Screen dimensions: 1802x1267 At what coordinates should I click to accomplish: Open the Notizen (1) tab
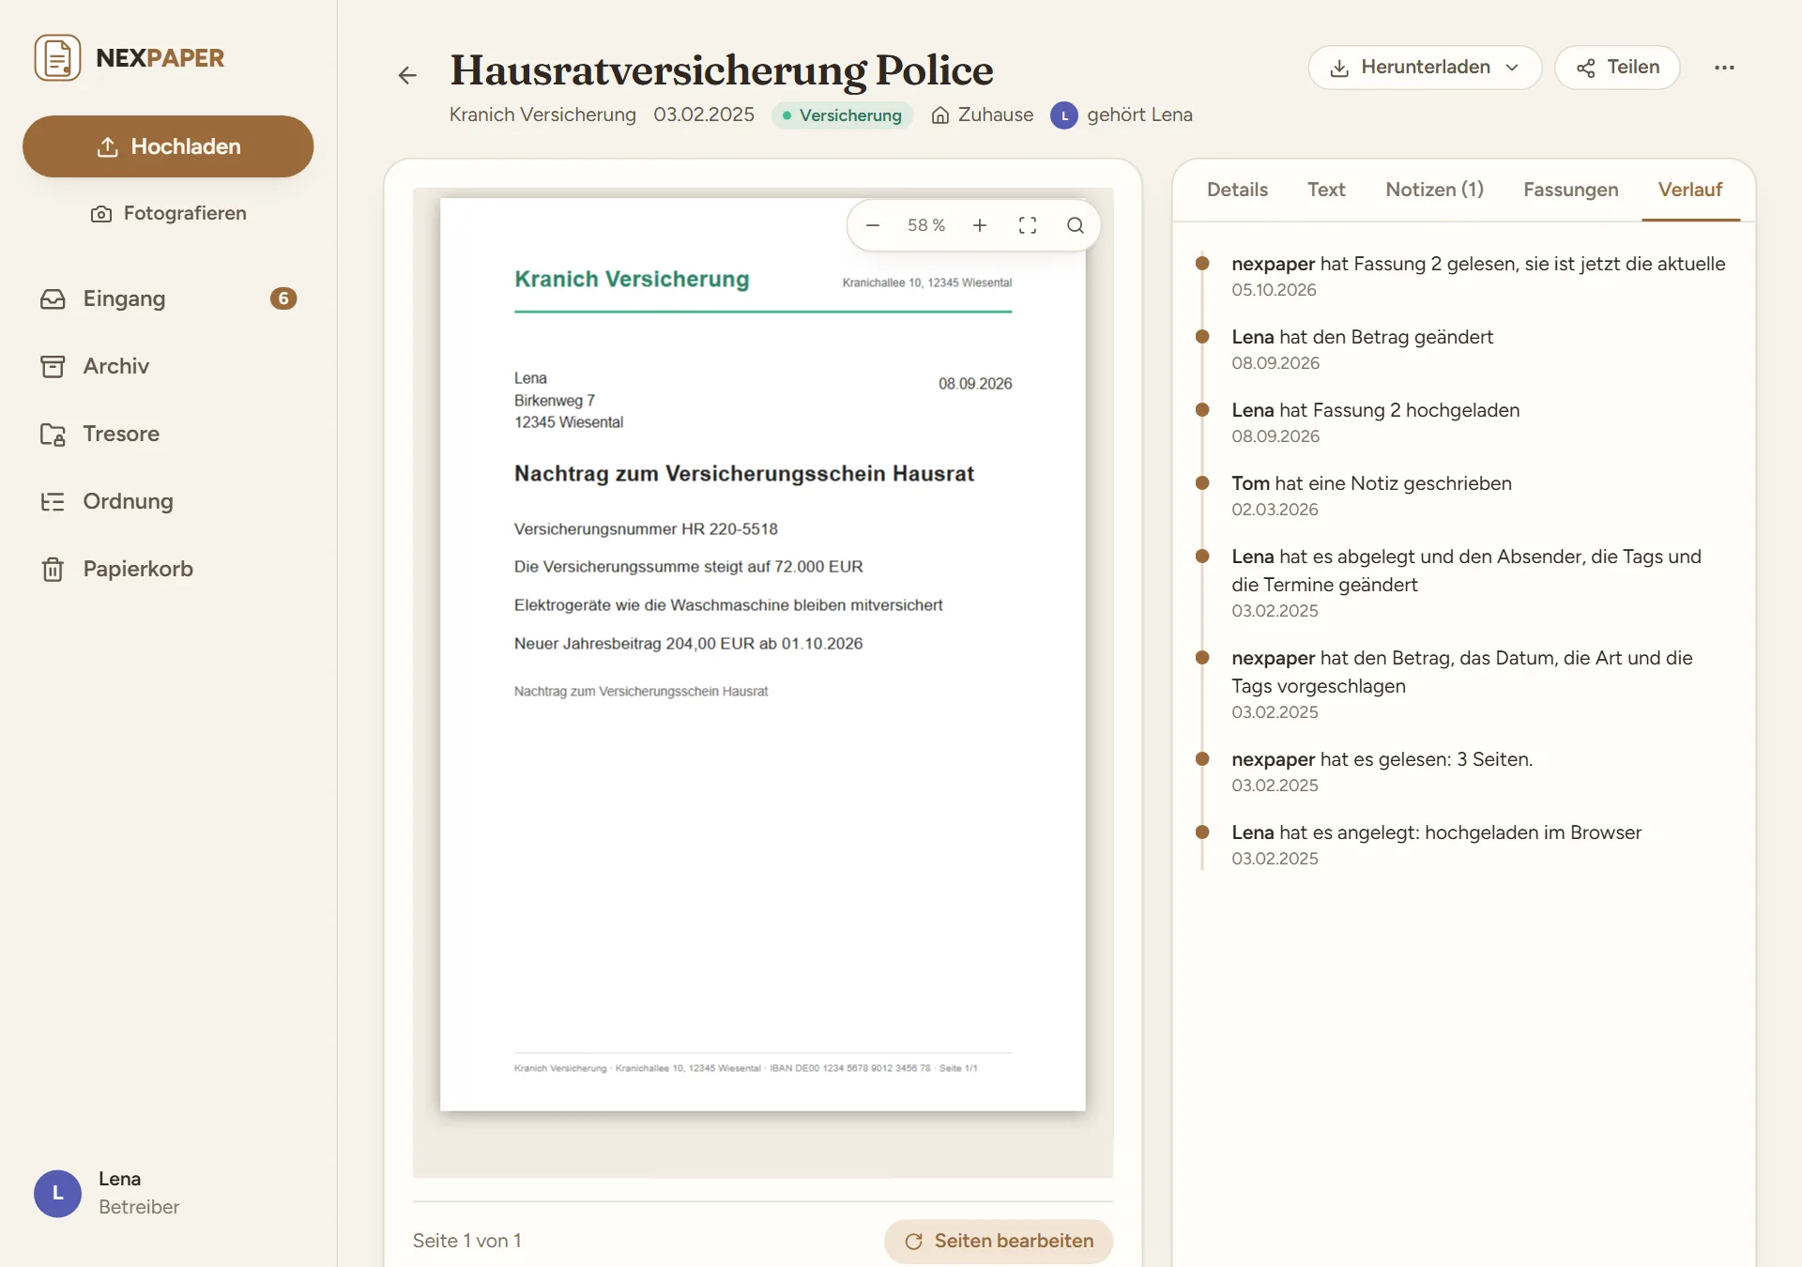(1434, 190)
